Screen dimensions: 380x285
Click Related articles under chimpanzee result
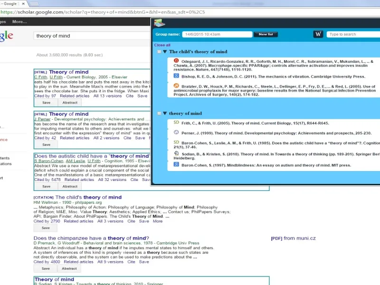[x=78, y=262]
